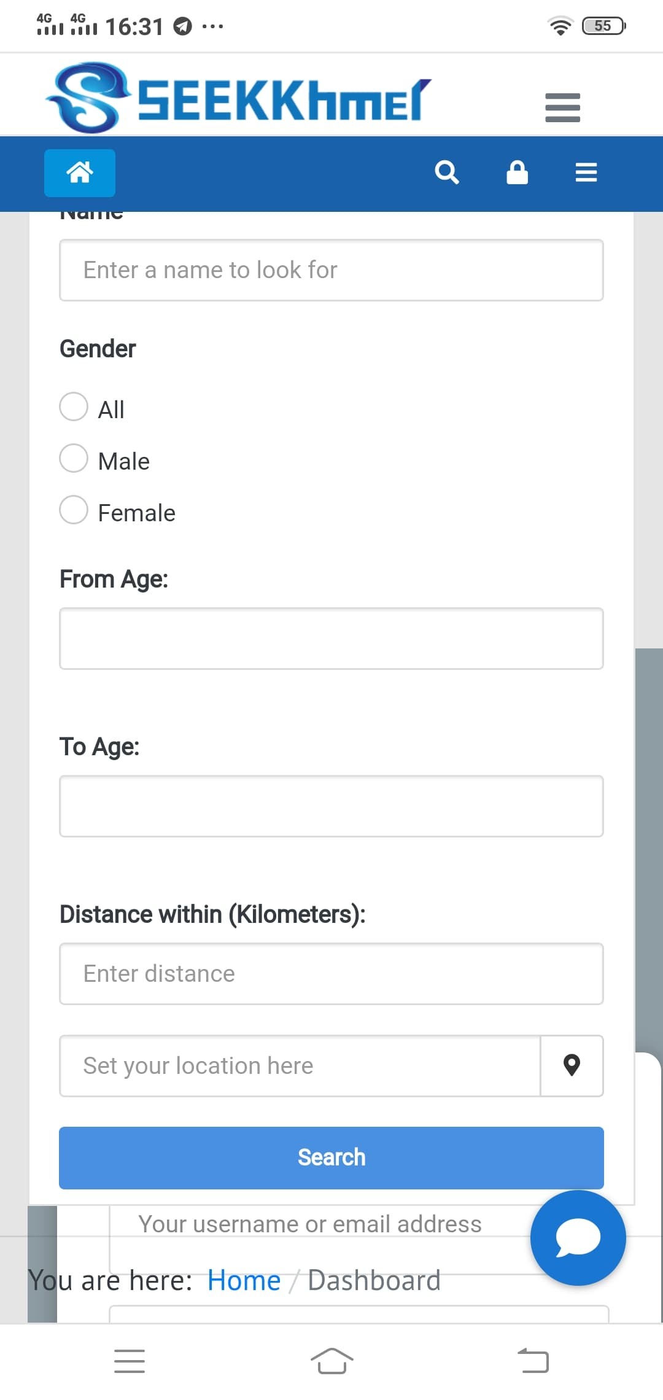Focus the From Age field

click(x=331, y=639)
